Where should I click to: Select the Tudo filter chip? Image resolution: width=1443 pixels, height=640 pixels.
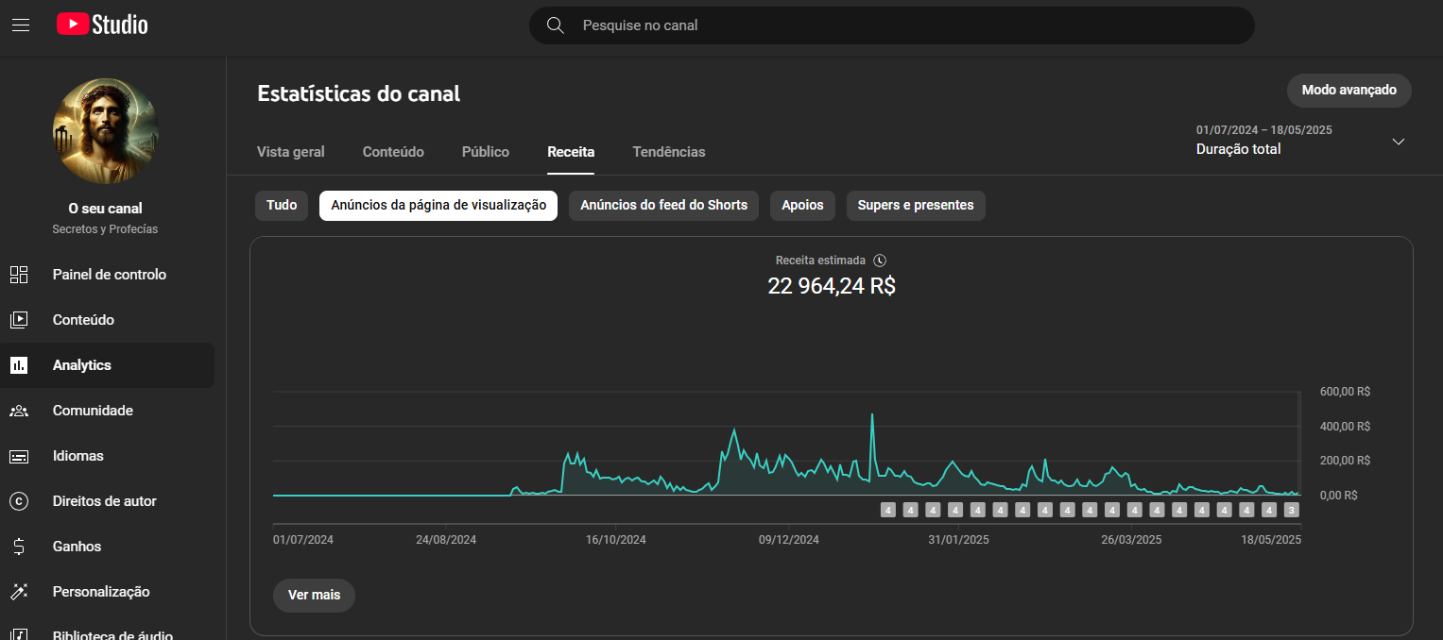click(x=282, y=206)
